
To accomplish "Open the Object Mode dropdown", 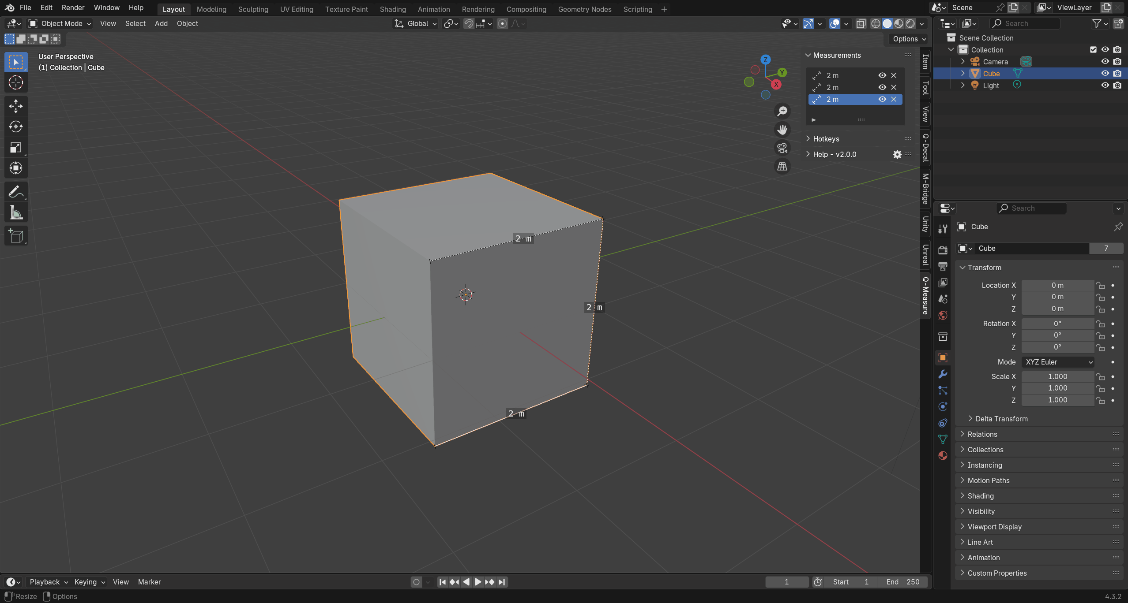I will (x=60, y=24).
